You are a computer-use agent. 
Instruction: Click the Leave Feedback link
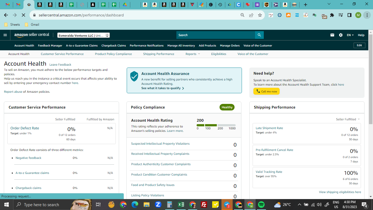pyautogui.click(x=60, y=65)
